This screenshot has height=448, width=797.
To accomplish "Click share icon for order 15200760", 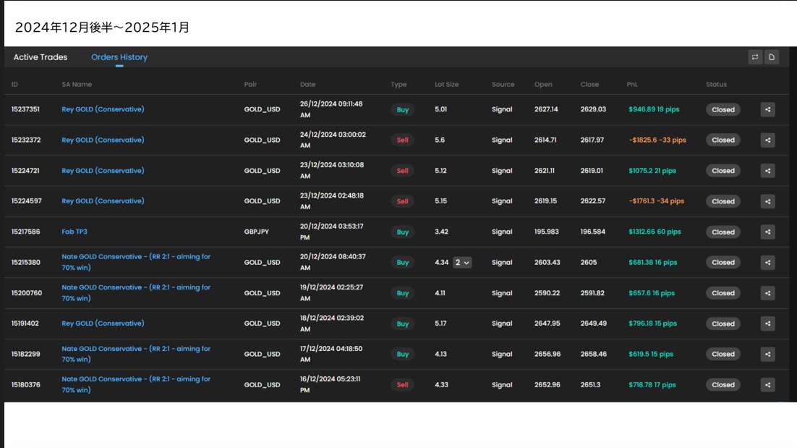I will 767,293.
